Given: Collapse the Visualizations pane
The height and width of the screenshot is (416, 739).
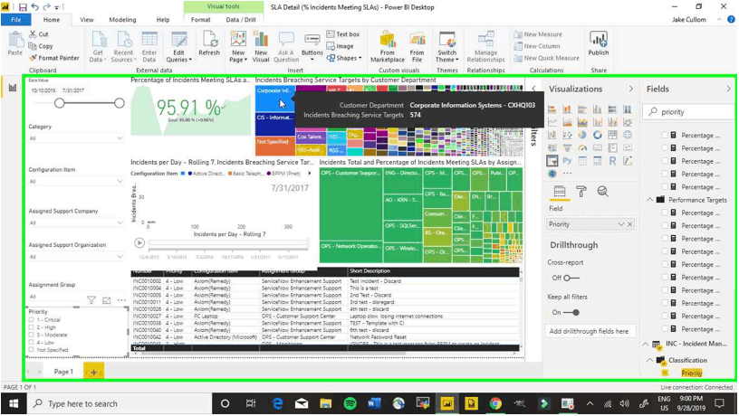Looking at the screenshot, I should coord(631,89).
